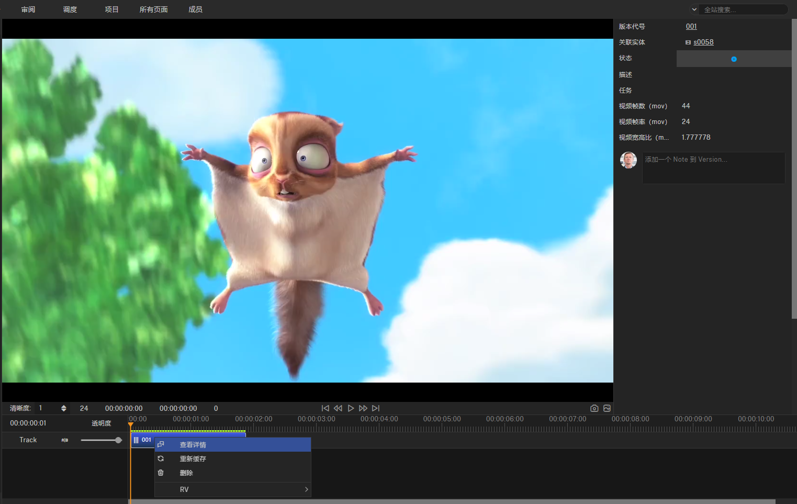Click the 00:00:08:00 ruler mark

(x=631, y=419)
